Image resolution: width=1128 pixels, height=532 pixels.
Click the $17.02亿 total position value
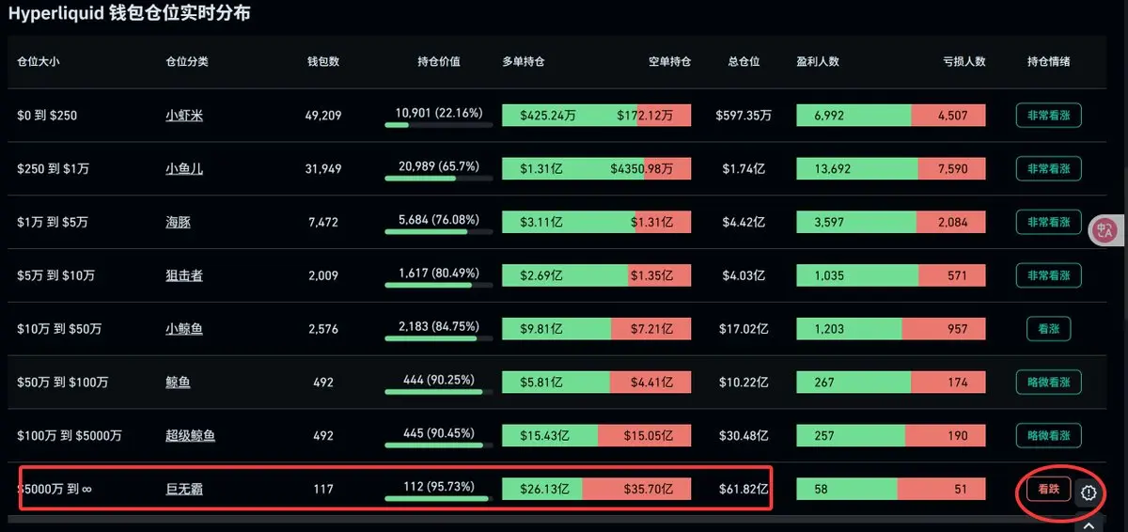[745, 329]
